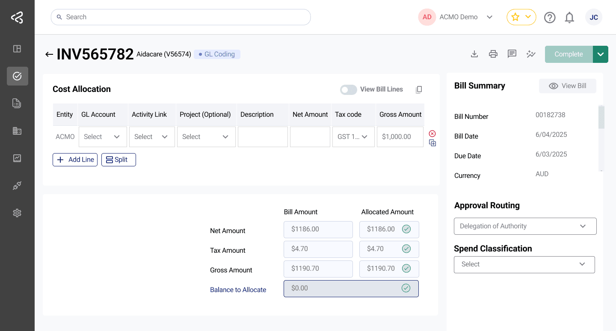Click the download icon in invoice header
Image resolution: width=616 pixels, height=331 pixels.
474,54
